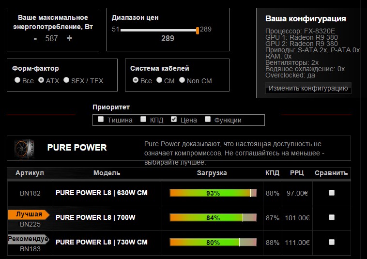Click the 93% load bar
367x259 pixels.
[x=213, y=193]
